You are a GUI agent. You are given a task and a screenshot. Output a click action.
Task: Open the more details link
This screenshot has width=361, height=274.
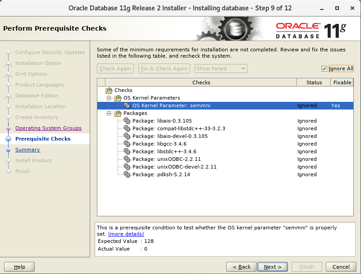point(126,234)
